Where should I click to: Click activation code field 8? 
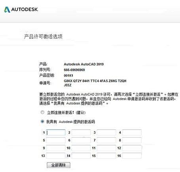pos(132,140)
